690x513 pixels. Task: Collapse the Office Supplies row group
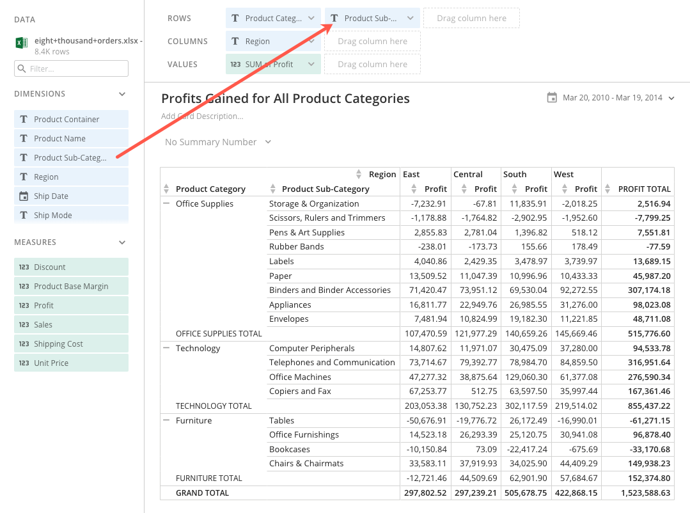[x=166, y=203]
